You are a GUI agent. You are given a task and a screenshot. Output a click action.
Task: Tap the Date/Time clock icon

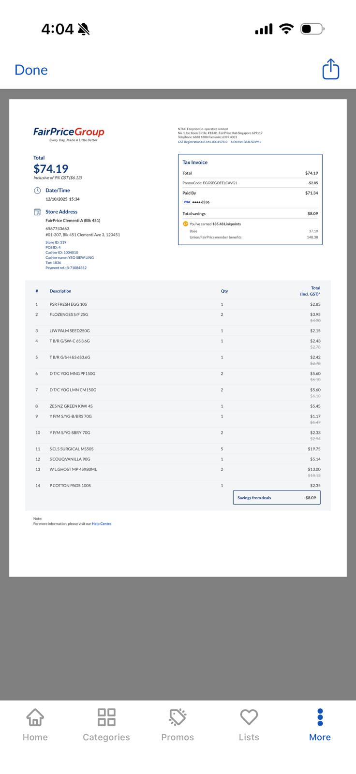point(37,191)
